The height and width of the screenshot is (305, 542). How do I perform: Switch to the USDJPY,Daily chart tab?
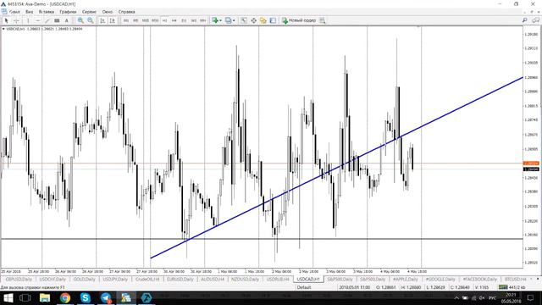click(115, 279)
